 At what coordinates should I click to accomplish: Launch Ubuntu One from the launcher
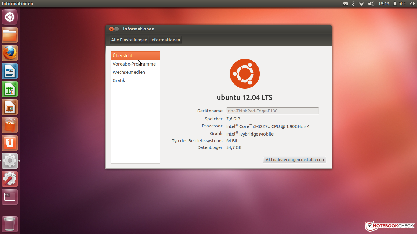[x=10, y=143]
